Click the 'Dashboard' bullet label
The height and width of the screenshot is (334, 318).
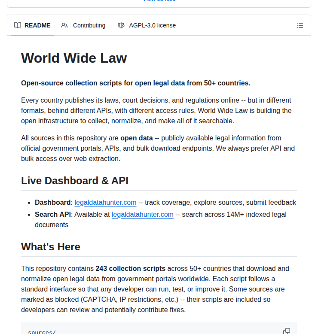tap(53, 202)
